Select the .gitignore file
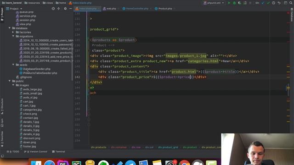 pyautogui.click(x=26, y=77)
